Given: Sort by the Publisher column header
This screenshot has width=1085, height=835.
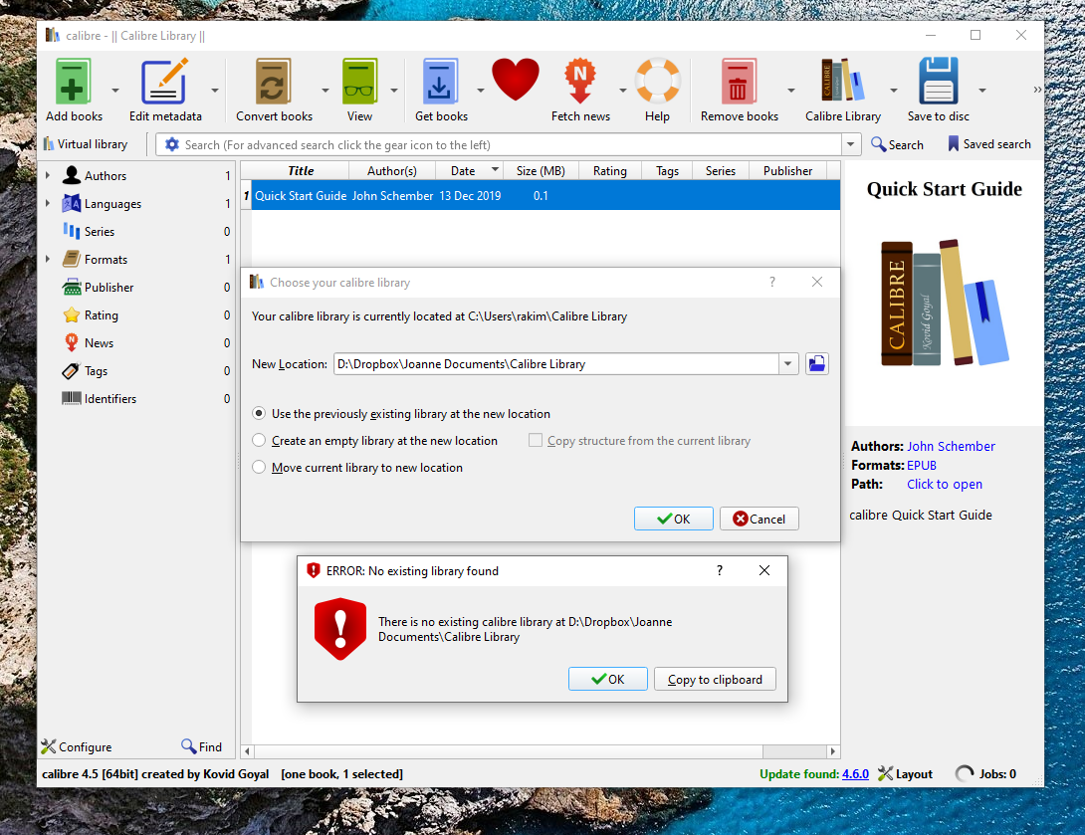Looking at the screenshot, I should coord(787,171).
